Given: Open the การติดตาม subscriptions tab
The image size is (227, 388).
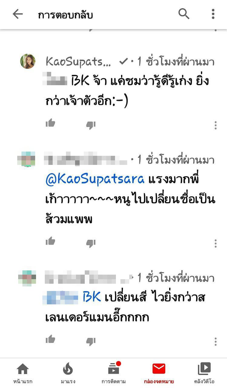Looking at the screenshot, I should click(113, 373).
